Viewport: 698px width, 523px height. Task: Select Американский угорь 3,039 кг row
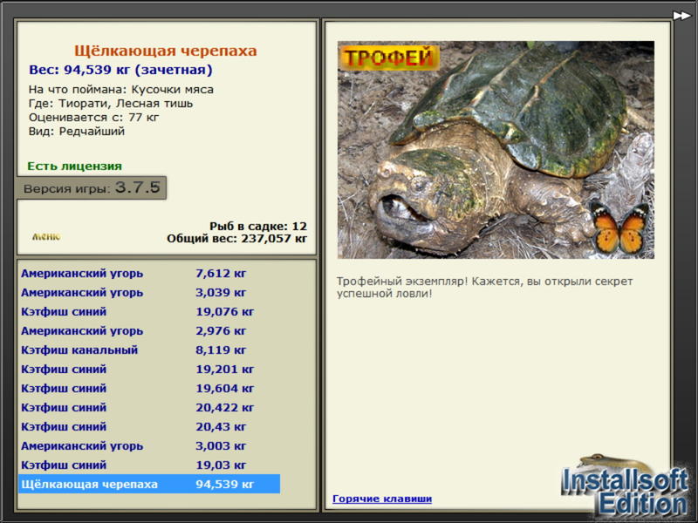coord(149,293)
